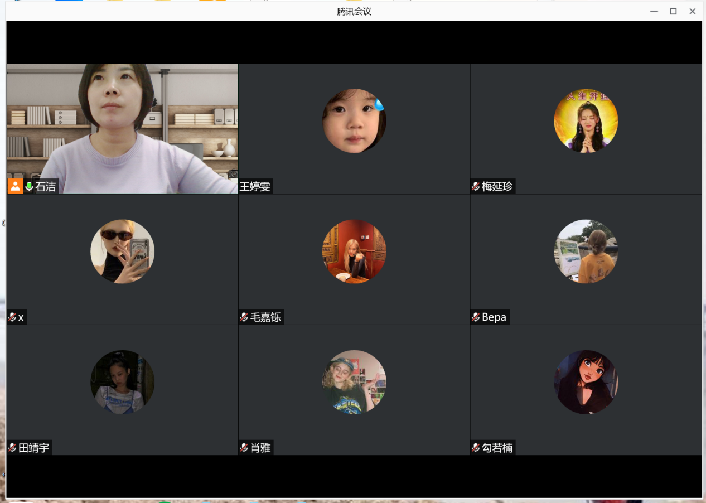Screen dimensions: 706x503
Task: Click the orange host icon beside 石洁
Action: pyautogui.click(x=15, y=187)
